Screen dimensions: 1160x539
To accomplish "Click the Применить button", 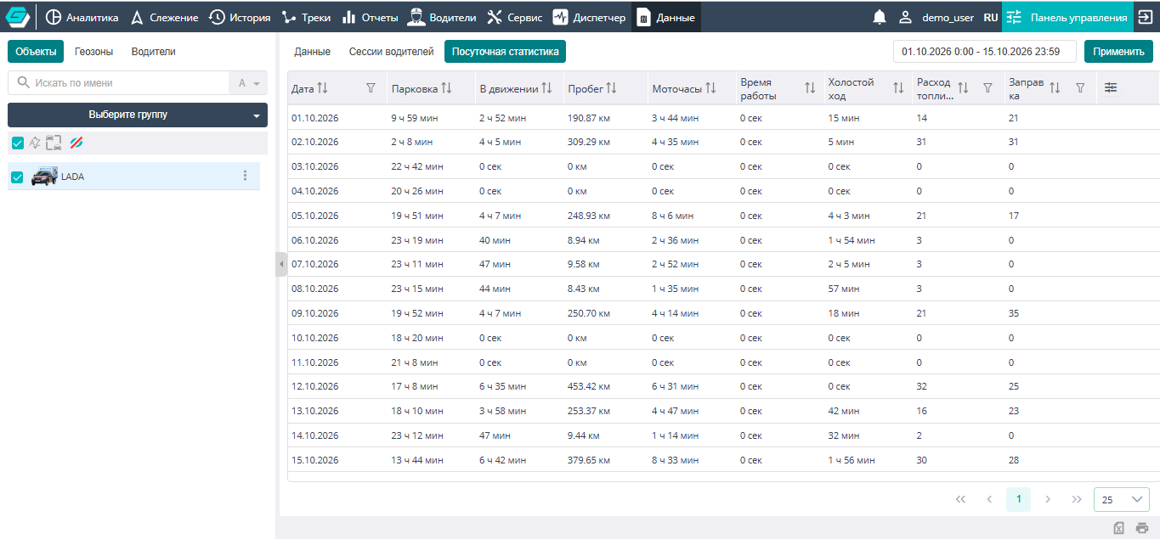I will click(x=1118, y=52).
